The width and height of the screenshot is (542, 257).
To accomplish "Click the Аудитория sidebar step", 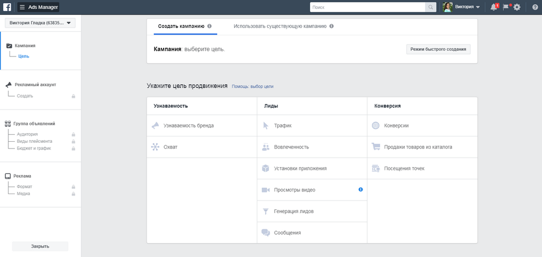I will 28,134.
